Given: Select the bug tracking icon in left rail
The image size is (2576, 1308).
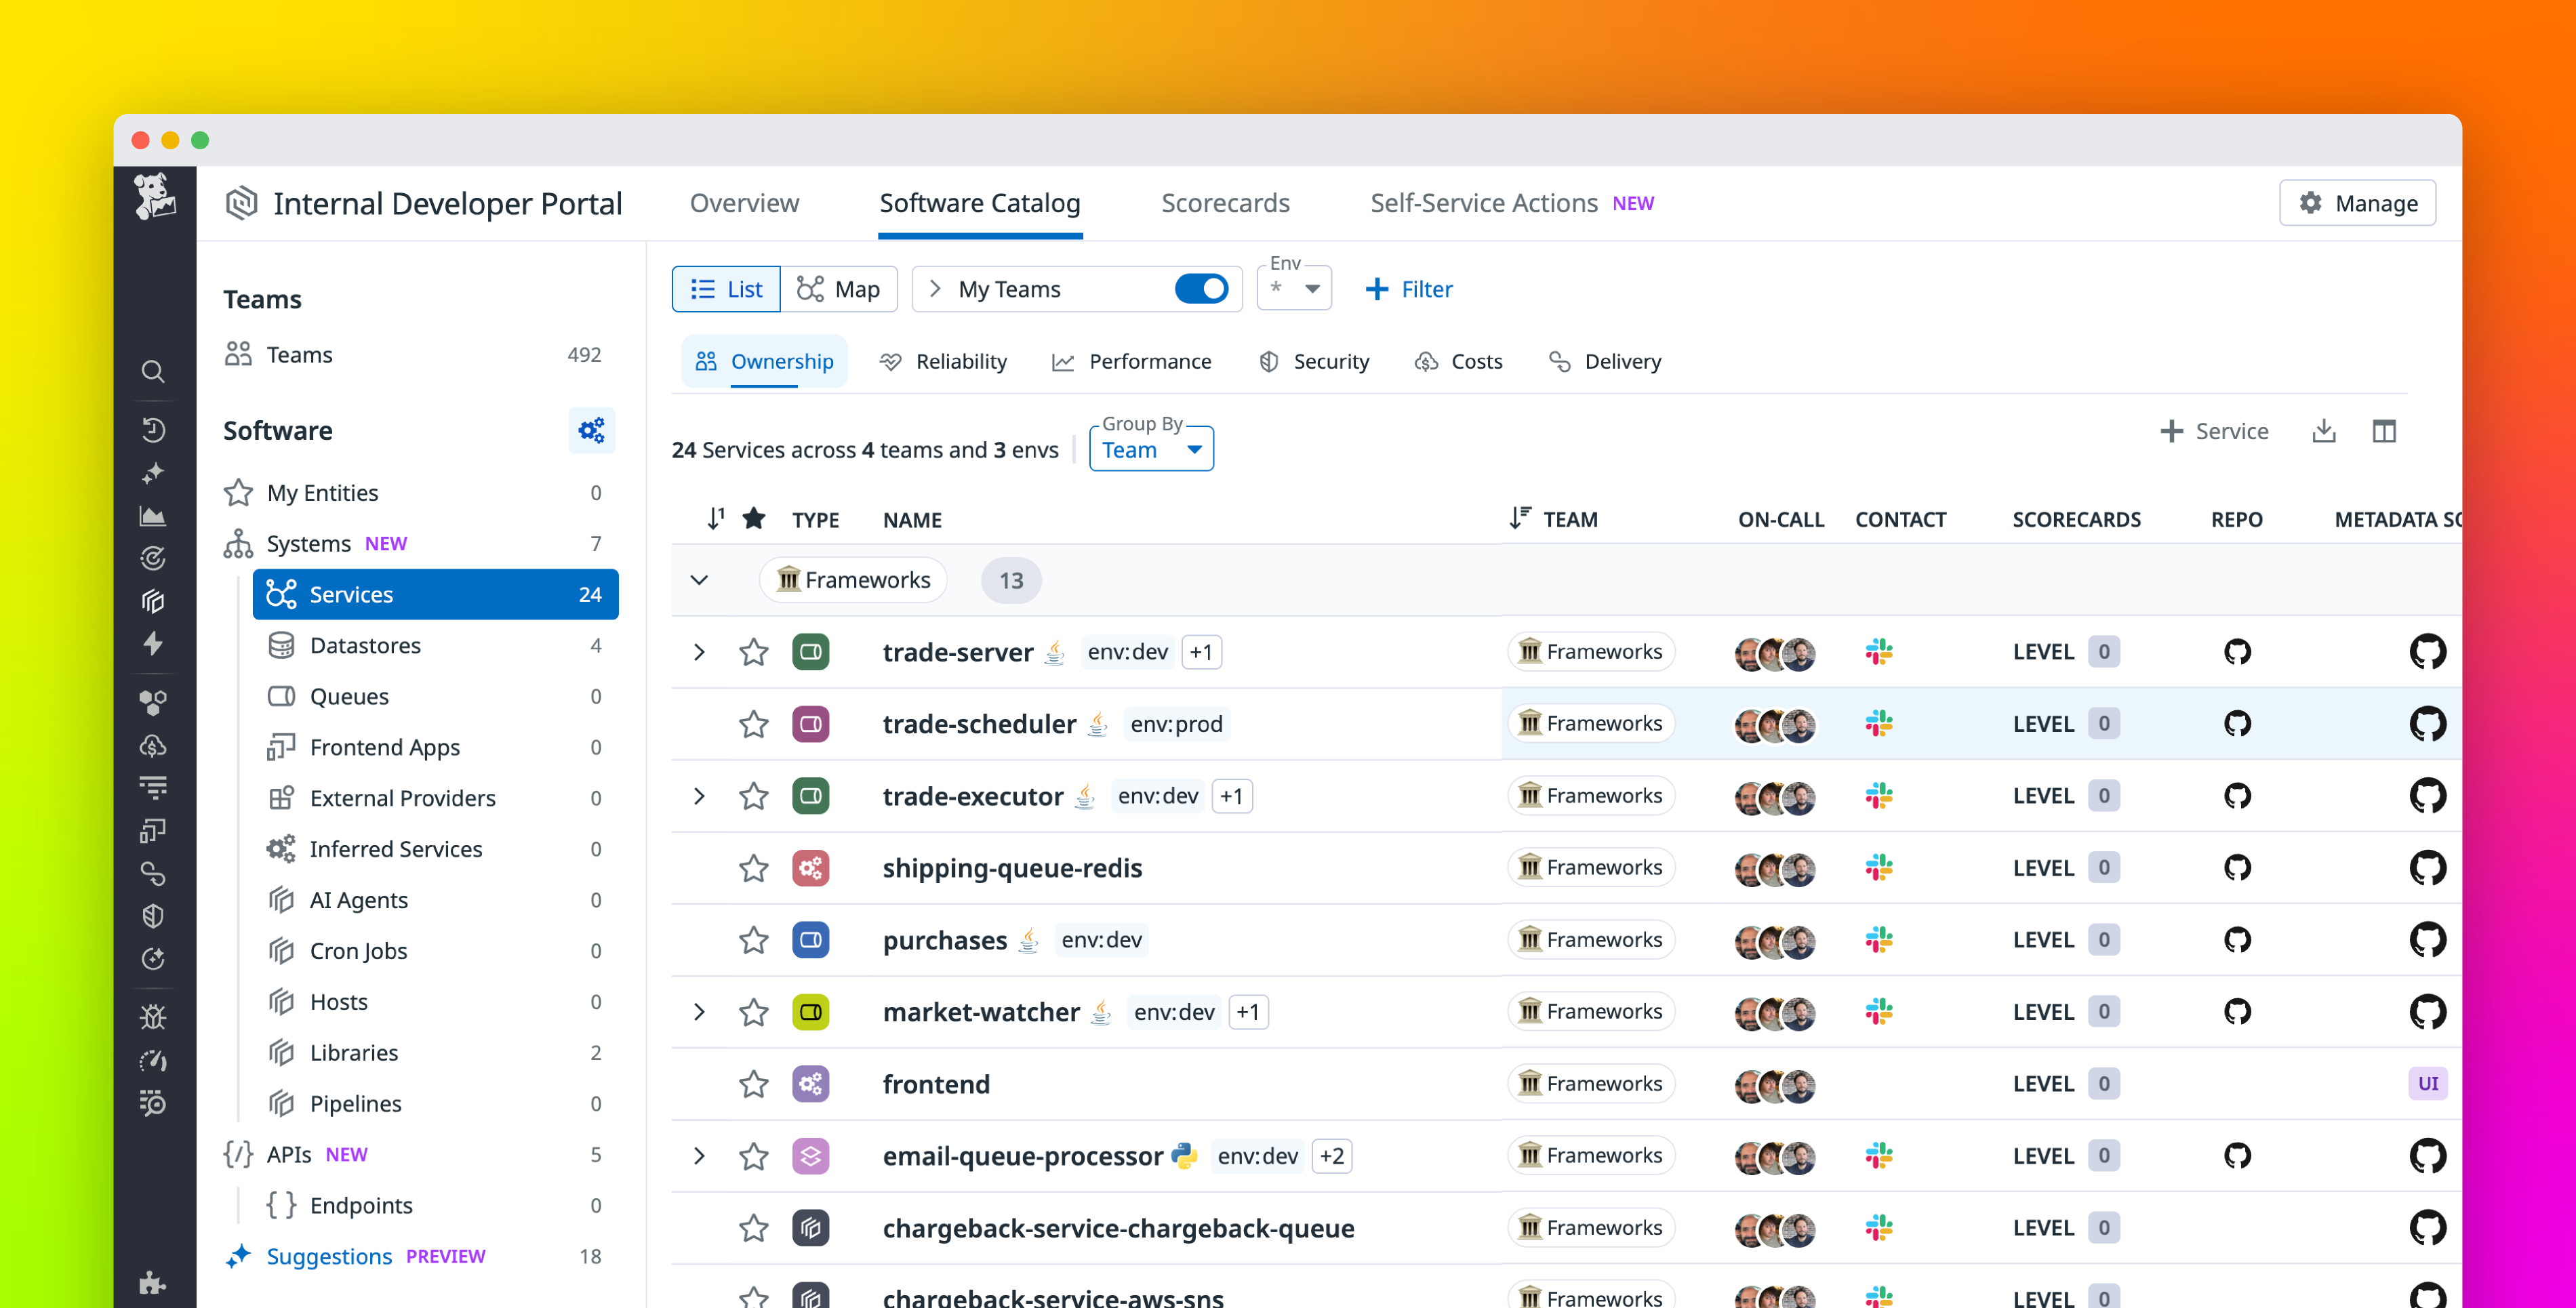Looking at the screenshot, I should coord(153,1016).
